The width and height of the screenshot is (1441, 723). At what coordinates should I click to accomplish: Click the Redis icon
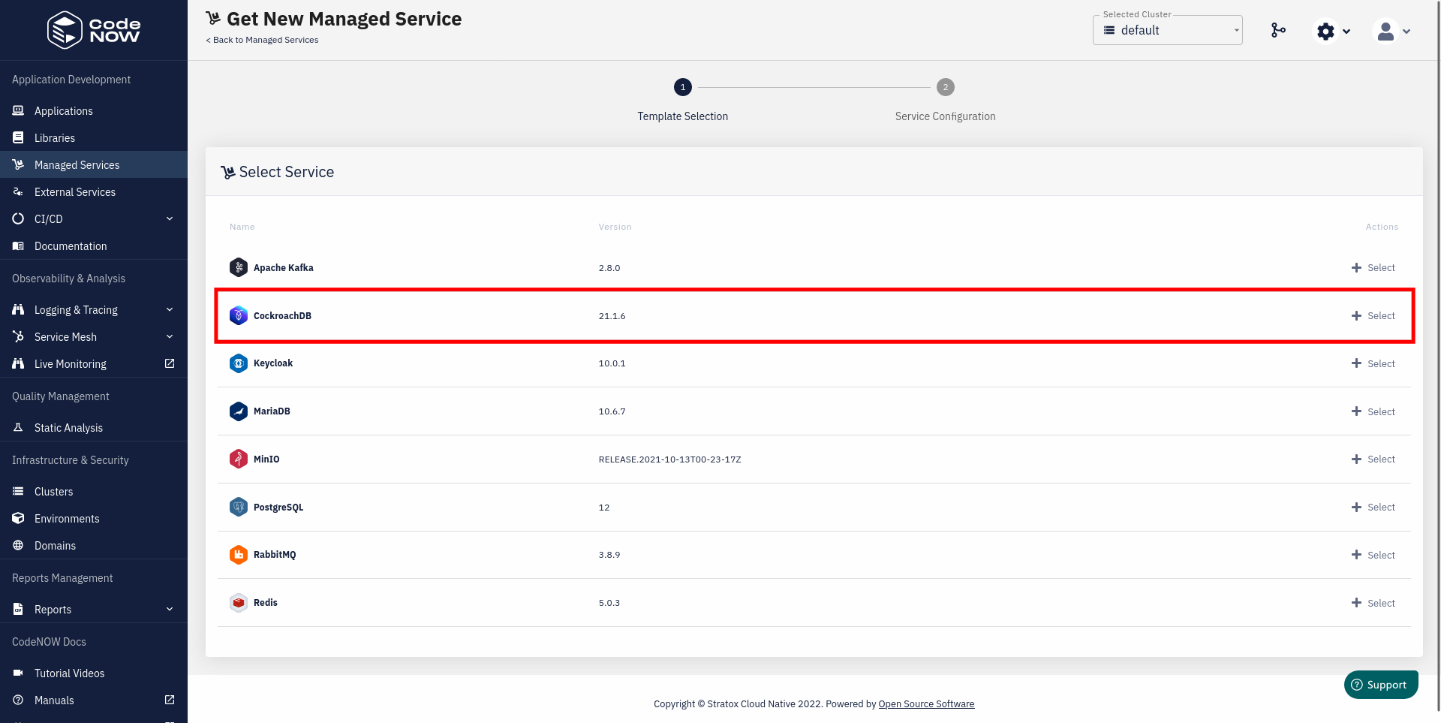pyautogui.click(x=239, y=603)
